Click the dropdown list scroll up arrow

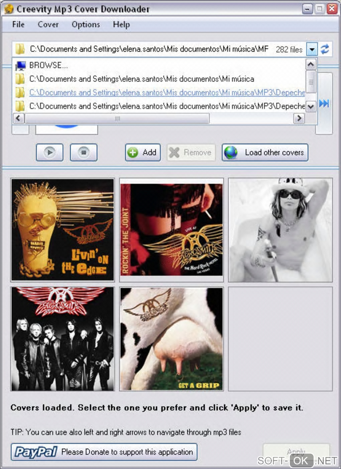pos(311,64)
